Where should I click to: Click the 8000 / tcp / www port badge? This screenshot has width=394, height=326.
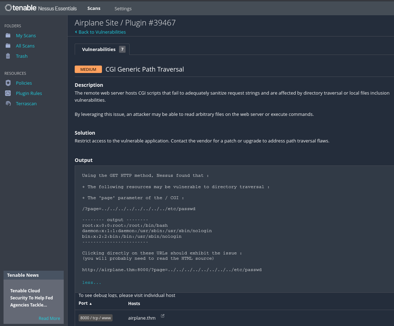pyautogui.click(x=96, y=318)
